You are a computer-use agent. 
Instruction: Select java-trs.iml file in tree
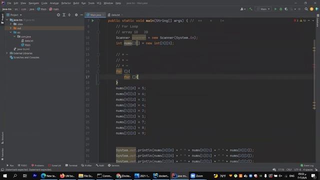coord(21,49)
